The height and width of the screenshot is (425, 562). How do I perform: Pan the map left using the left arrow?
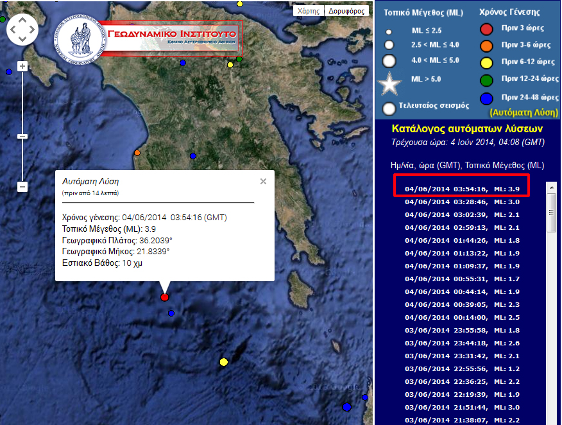click(x=12, y=29)
